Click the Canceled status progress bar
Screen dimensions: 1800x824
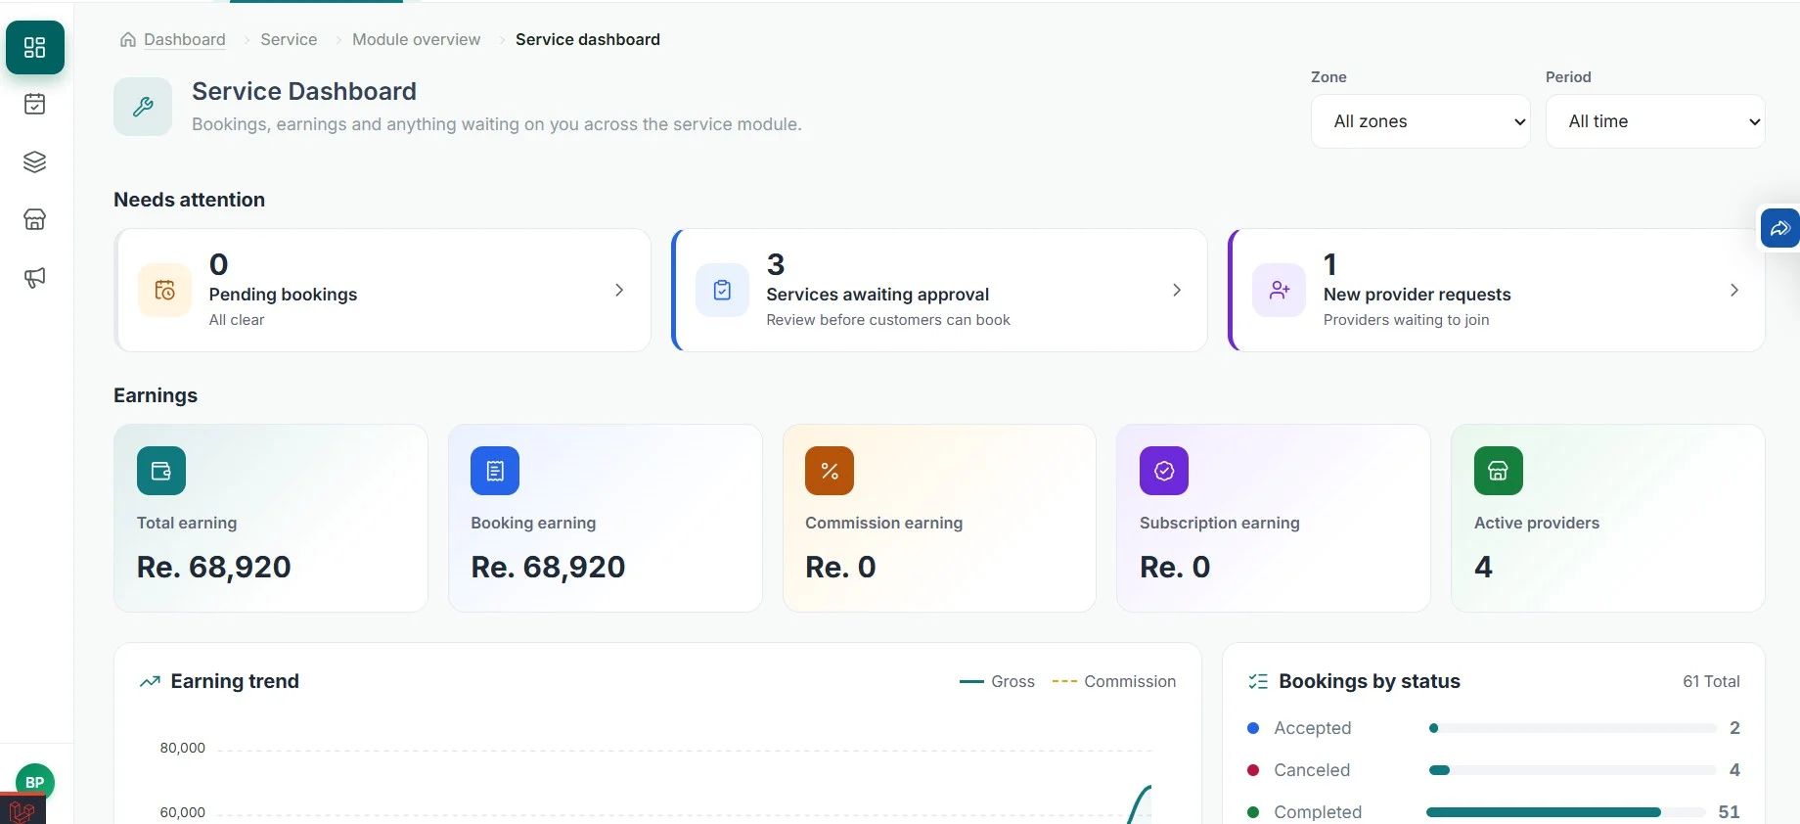[1573, 770]
